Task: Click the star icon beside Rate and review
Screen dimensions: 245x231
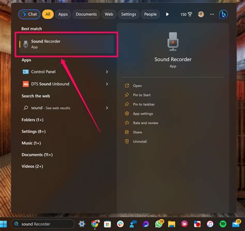Action: coord(127,123)
